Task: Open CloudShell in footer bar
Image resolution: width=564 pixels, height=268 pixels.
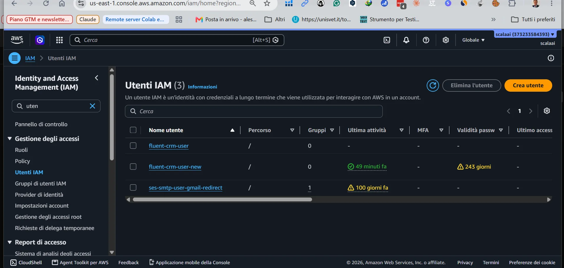Action: [26, 262]
